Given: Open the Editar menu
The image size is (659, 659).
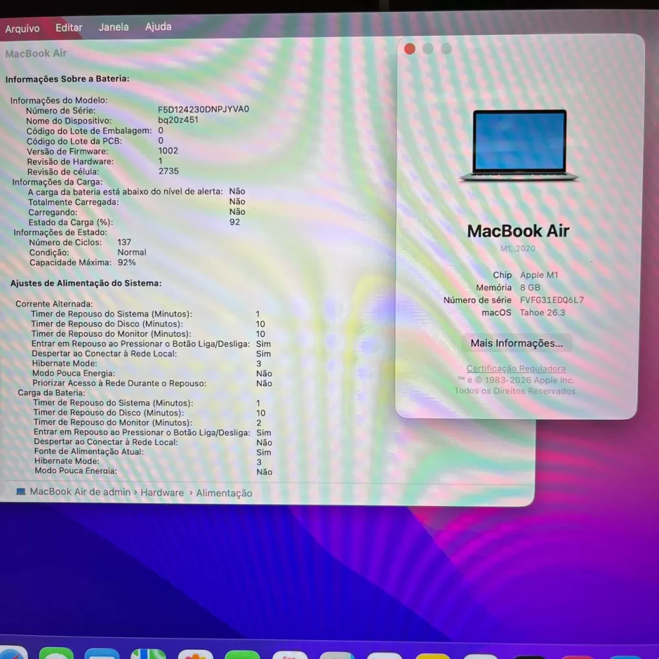Looking at the screenshot, I should coord(69,28).
